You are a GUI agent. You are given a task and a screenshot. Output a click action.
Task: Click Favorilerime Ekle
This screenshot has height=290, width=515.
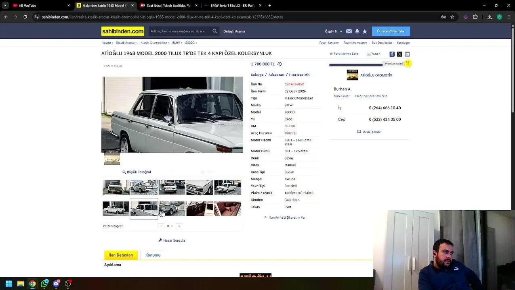(344, 54)
